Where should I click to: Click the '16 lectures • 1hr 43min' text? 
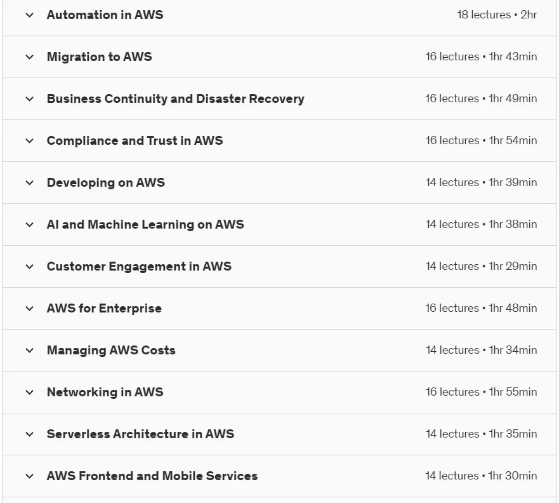(482, 57)
